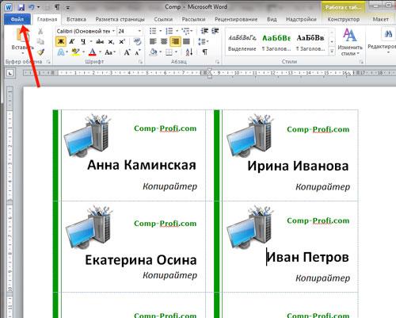
Task: Switch to the Ссылки tab
Action: tap(163, 19)
